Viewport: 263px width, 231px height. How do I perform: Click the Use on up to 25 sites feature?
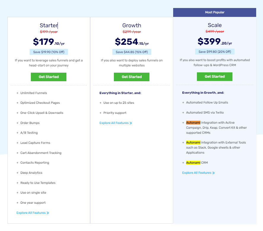tap(118, 103)
